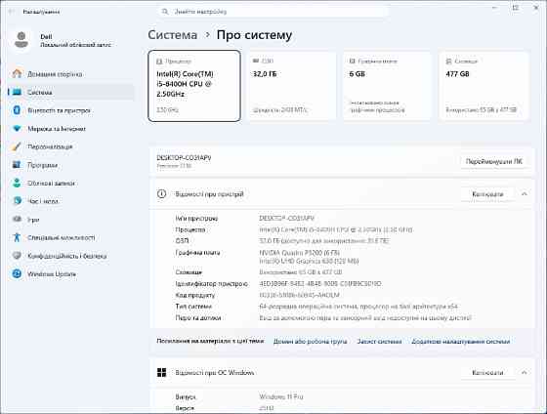Click the Час і мова globe icon
The width and height of the screenshot is (547, 414).
click(17, 201)
